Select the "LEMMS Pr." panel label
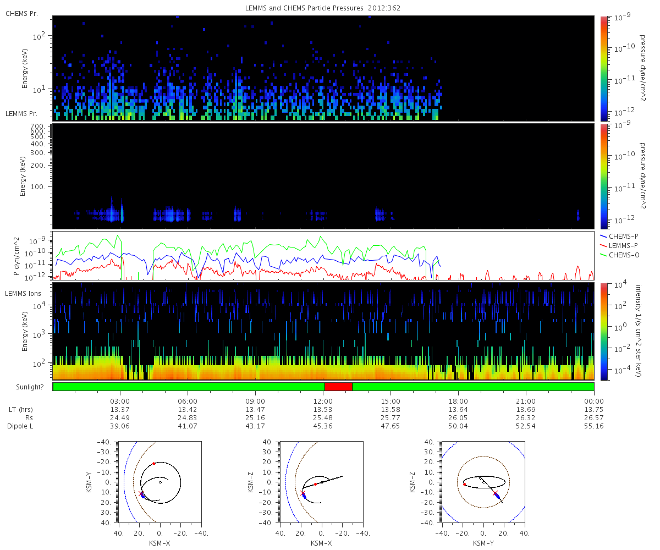The image size is (660, 550). tap(21, 114)
